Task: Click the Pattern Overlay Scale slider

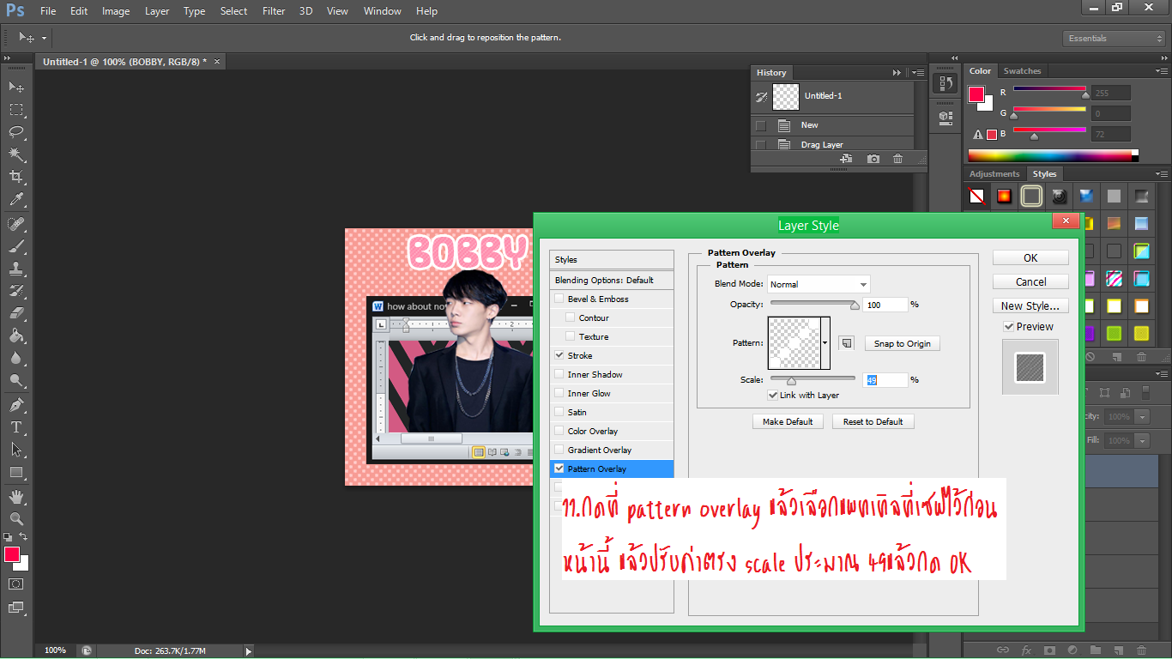Action: coord(813,379)
